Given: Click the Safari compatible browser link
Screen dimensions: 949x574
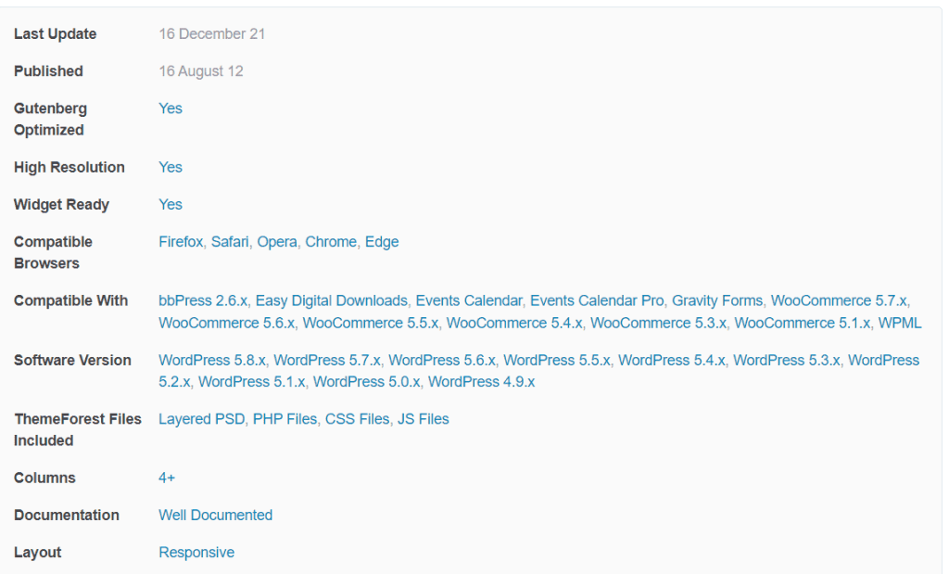Looking at the screenshot, I should (230, 242).
